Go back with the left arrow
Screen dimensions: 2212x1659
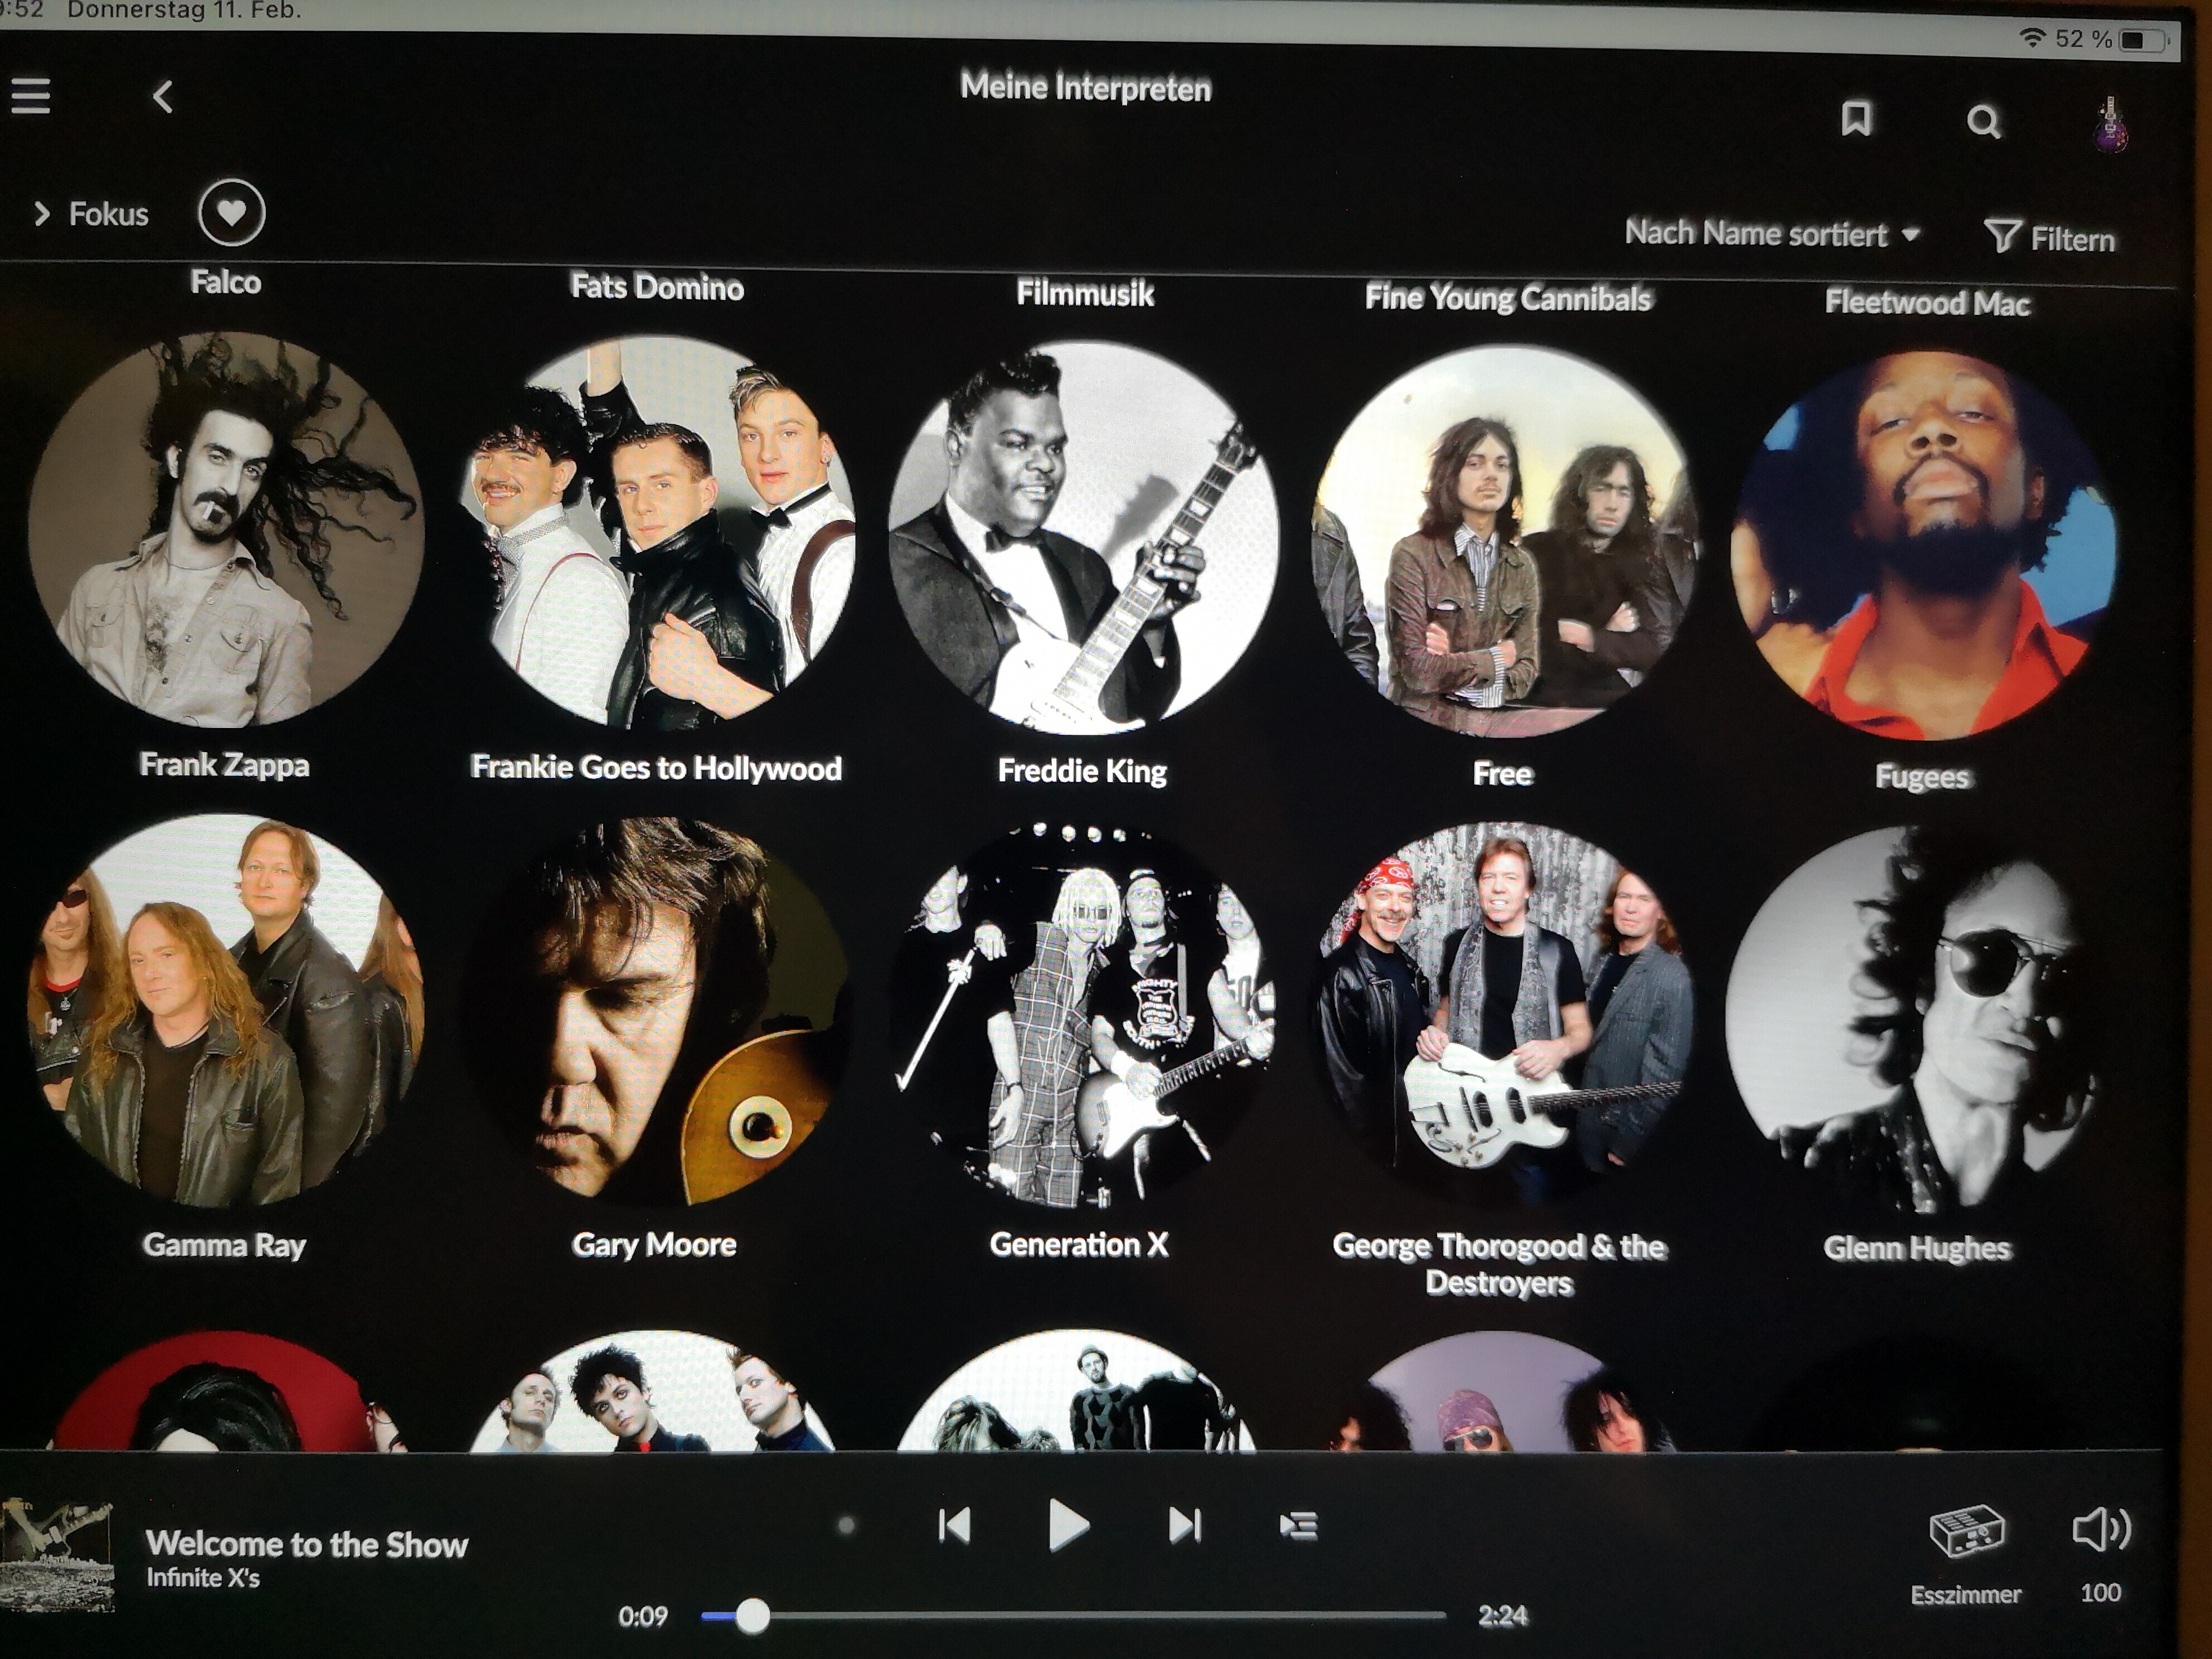click(163, 97)
